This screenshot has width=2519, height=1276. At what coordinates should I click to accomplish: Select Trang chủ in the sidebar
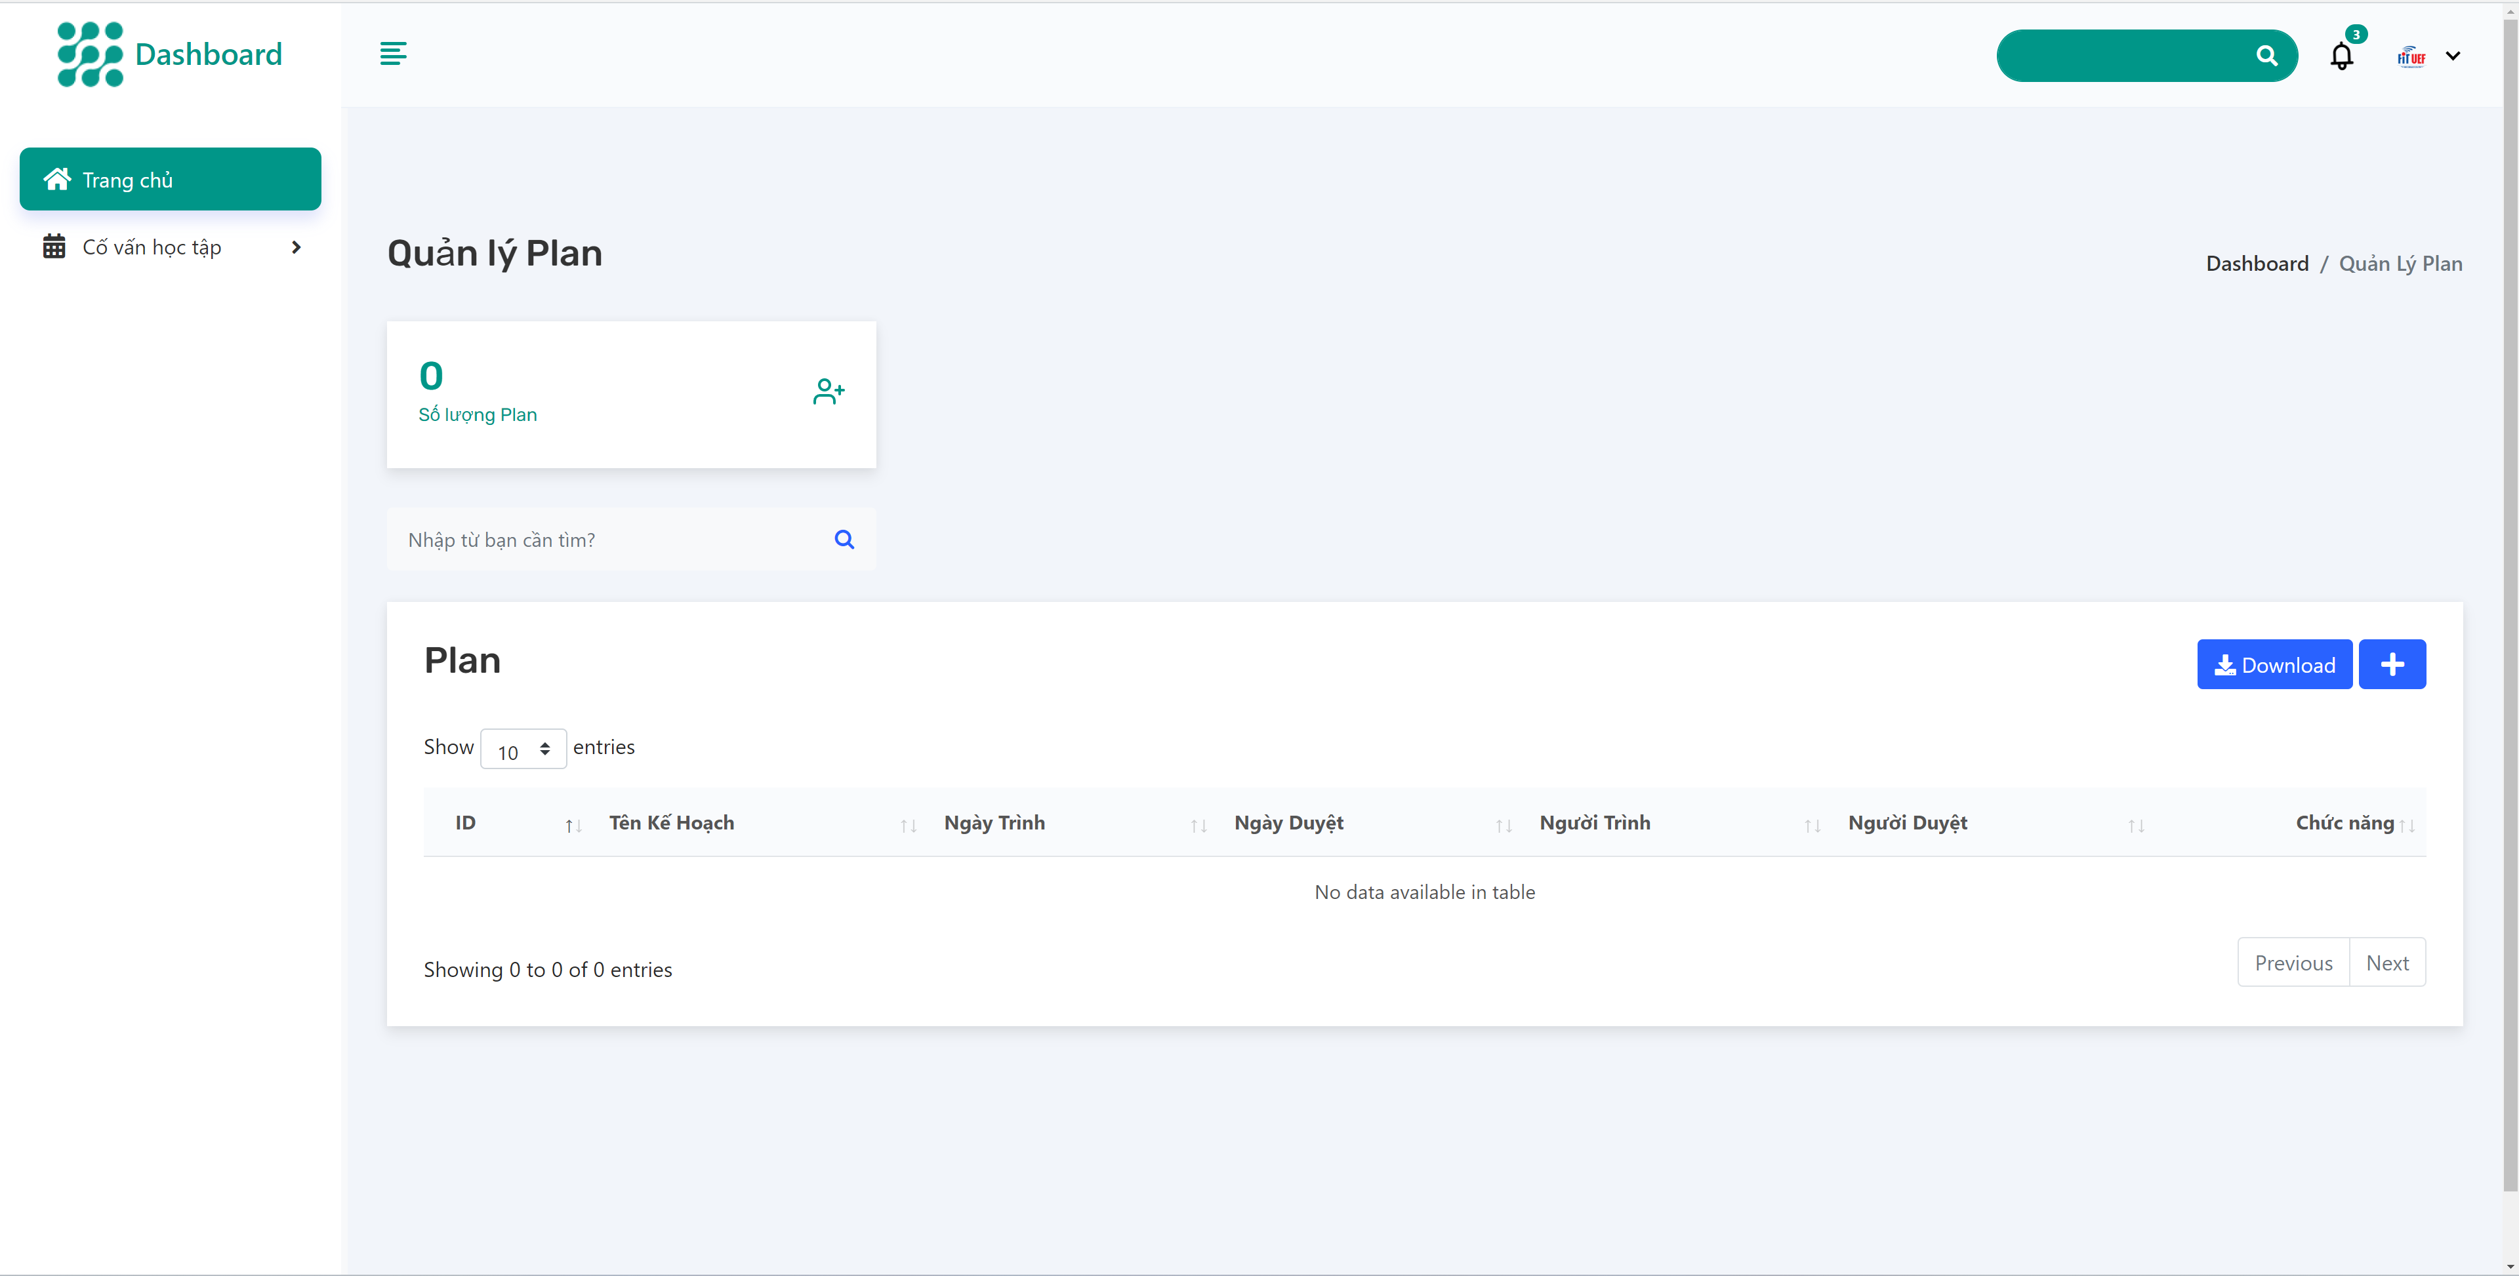tap(170, 179)
